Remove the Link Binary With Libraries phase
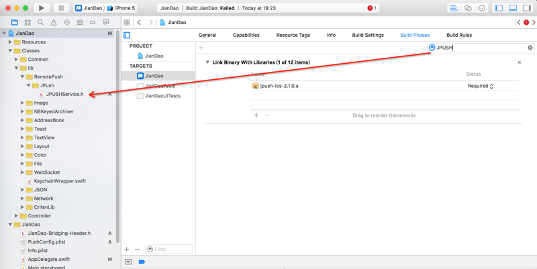Screen dimensions: 537x269 pos(519,62)
